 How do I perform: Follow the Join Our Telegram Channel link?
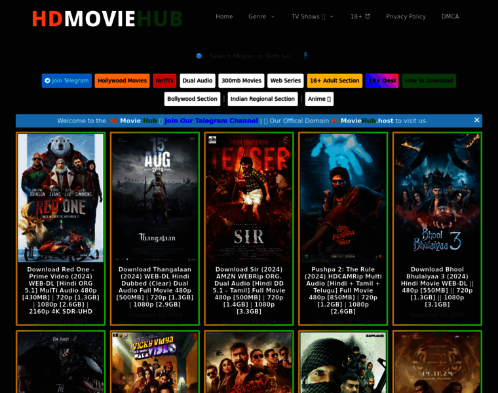pyautogui.click(x=211, y=121)
